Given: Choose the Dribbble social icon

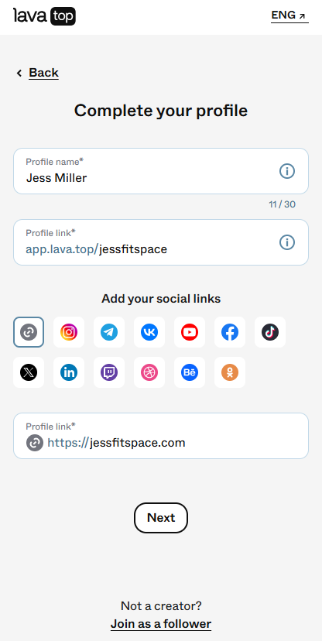Looking at the screenshot, I should click(x=149, y=372).
